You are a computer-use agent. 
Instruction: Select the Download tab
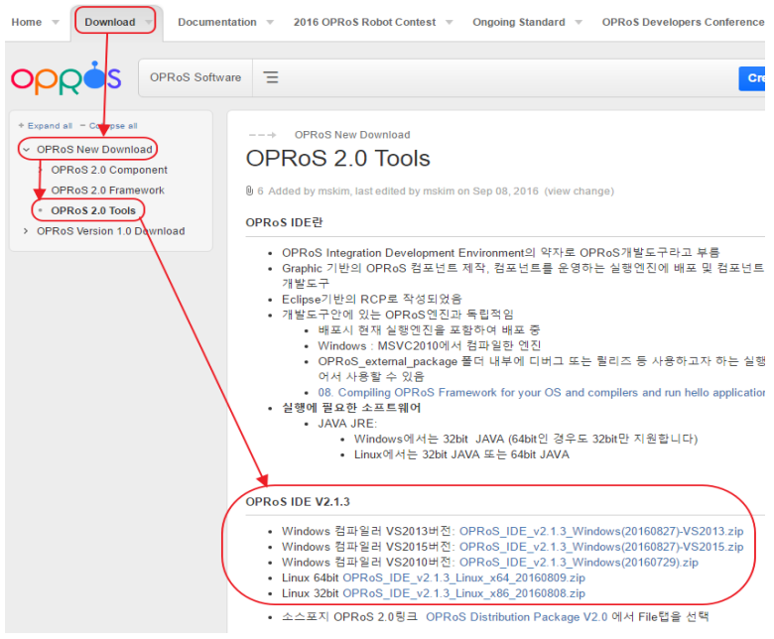[109, 22]
